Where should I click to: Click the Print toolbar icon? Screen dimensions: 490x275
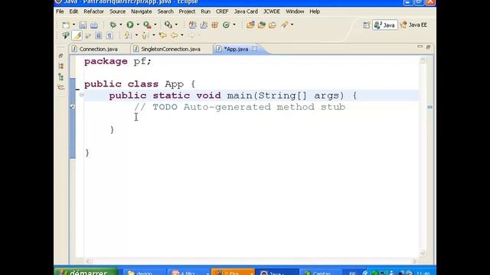94,25
